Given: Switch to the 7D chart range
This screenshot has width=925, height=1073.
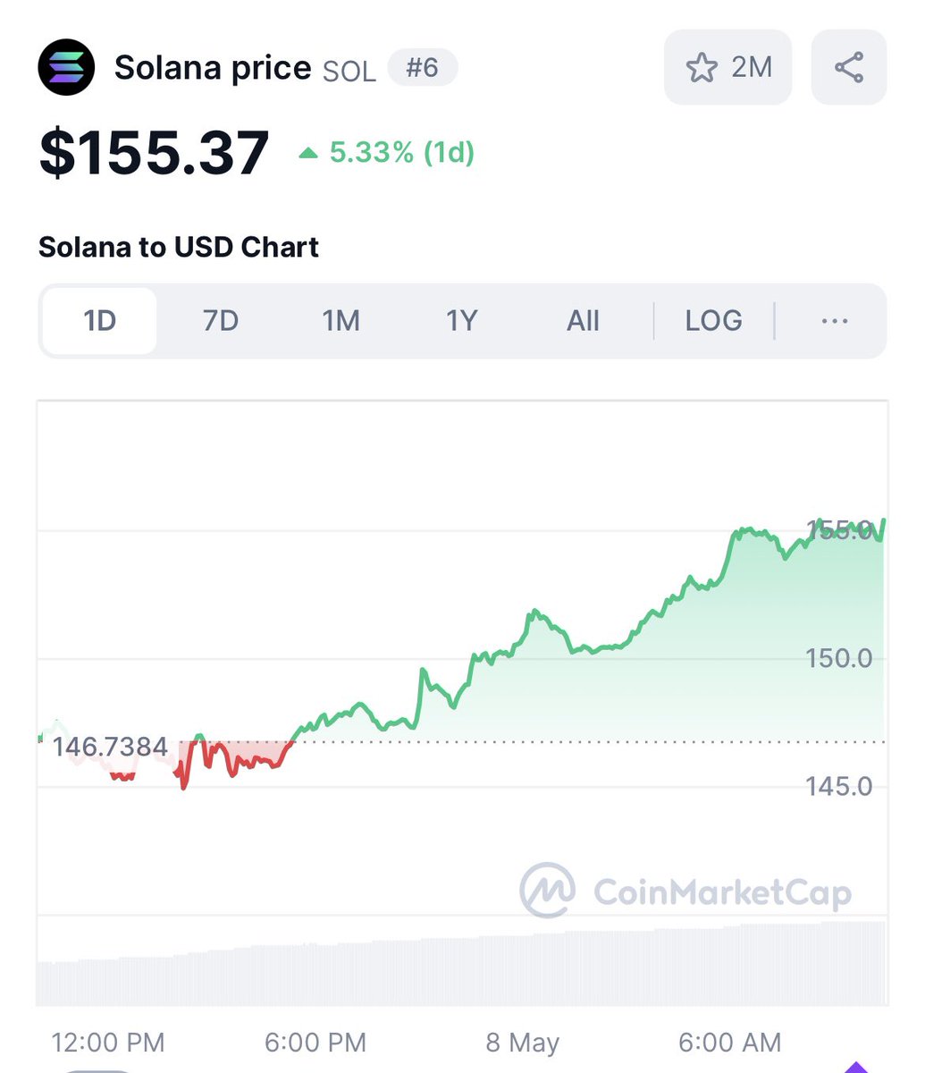Looking at the screenshot, I should (x=221, y=321).
